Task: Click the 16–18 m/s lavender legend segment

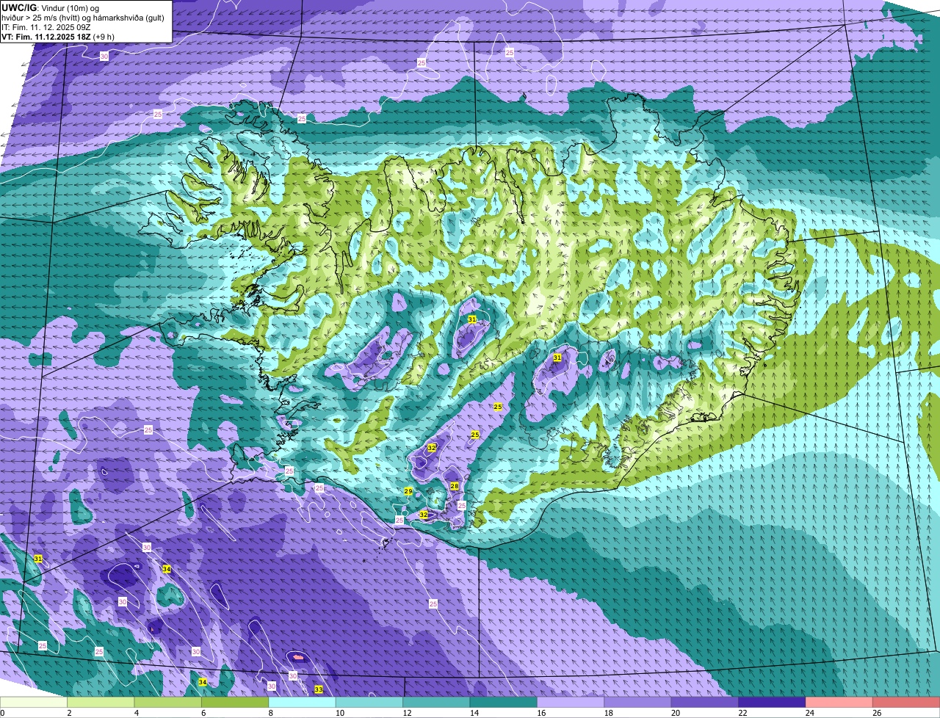Action: [571, 703]
